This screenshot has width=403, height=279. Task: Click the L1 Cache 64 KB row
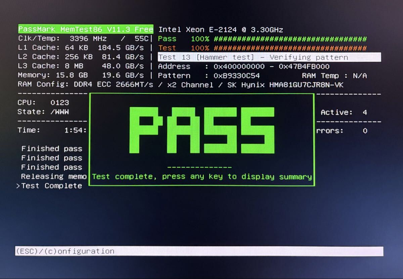[81, 48]
